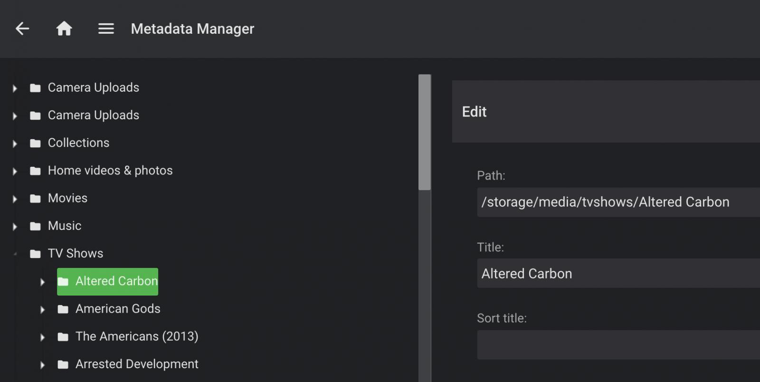Click the Music folder icon
The width and height of the screenshot is (760, 382).
click(35, 226)
